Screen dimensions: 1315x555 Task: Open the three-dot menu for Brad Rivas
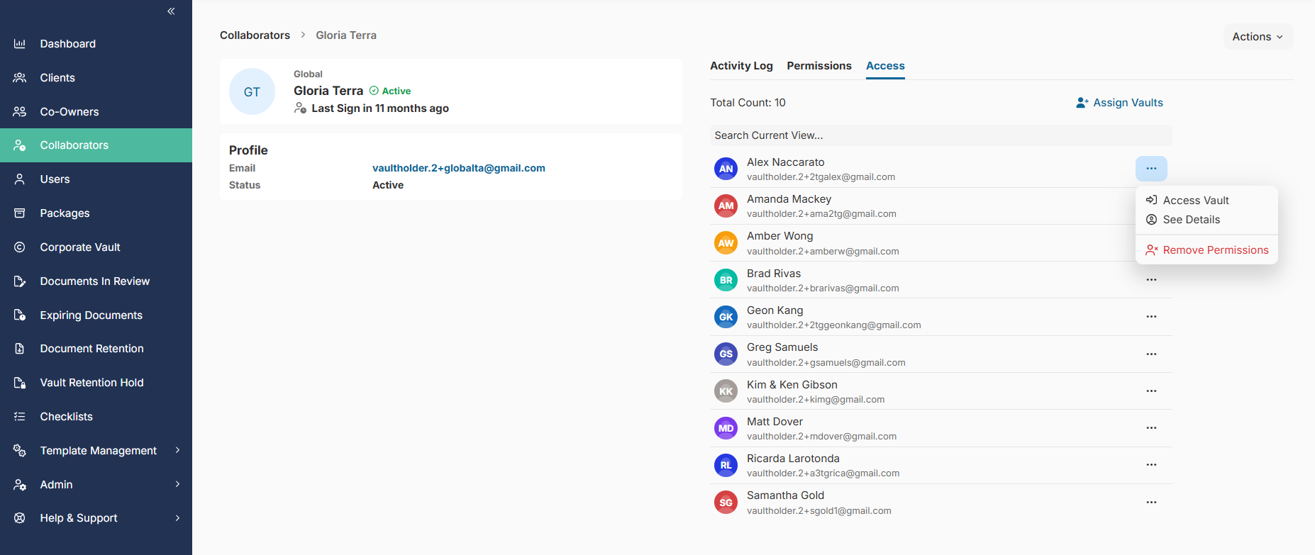1151,280
